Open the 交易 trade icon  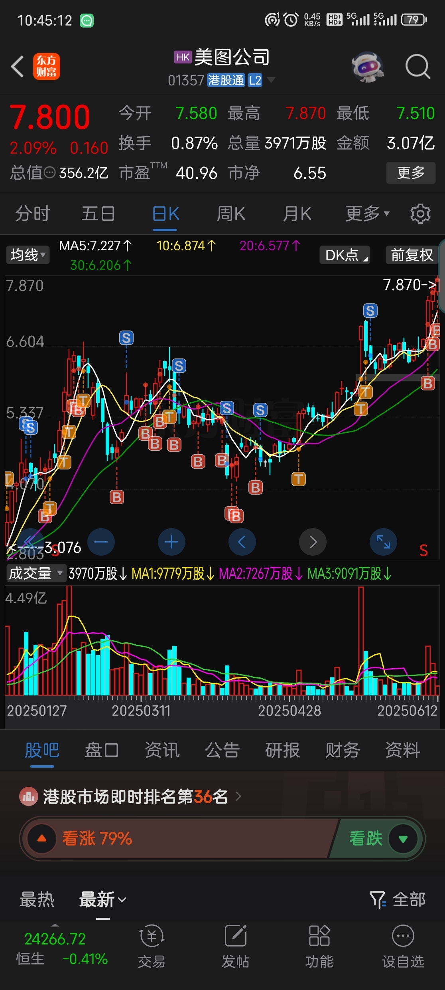tap(152, 946)
